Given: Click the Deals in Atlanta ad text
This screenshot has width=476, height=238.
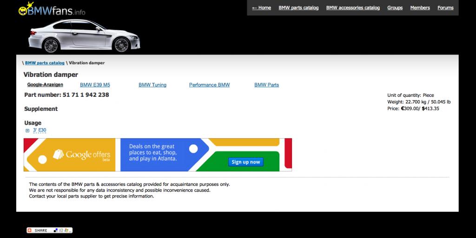Looking at the screenshot, I should click(153, 152).
